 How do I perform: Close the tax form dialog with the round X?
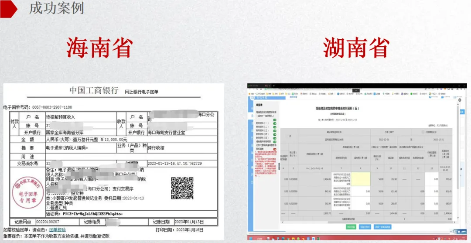460,100
